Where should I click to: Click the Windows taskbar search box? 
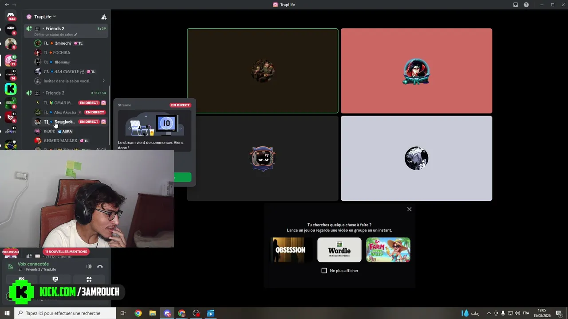point(65,313)
